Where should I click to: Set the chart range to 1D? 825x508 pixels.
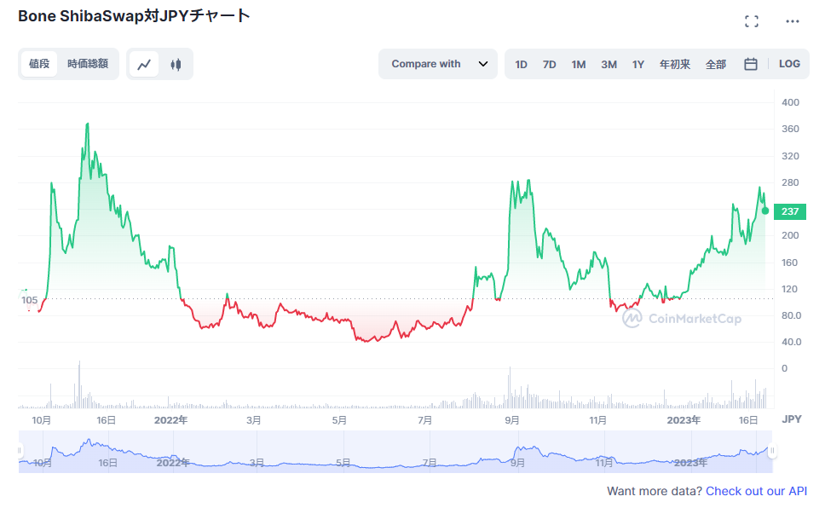pyautogui.click(x=521, y=64)
